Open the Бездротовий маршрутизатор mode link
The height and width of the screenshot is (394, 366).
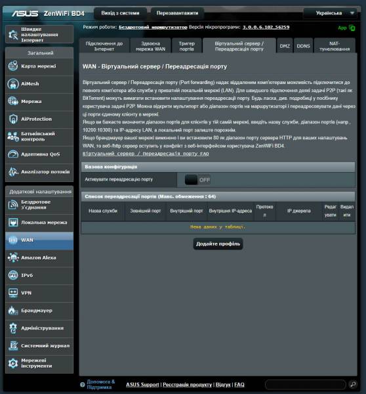point(153,27)
